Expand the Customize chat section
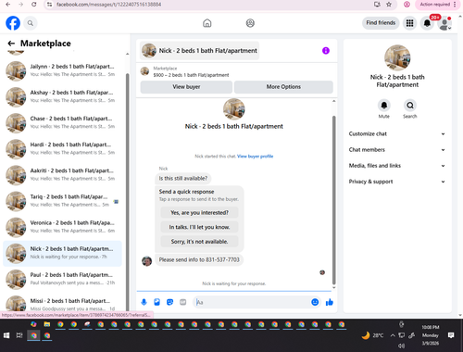Image resolution: width=463 pixels, height=352 pixels. 397,133
